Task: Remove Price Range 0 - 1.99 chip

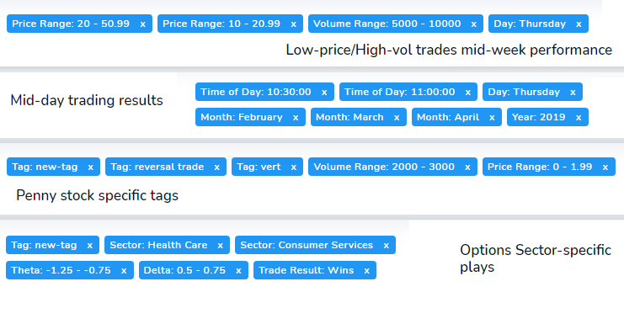Action: point(605,167)
